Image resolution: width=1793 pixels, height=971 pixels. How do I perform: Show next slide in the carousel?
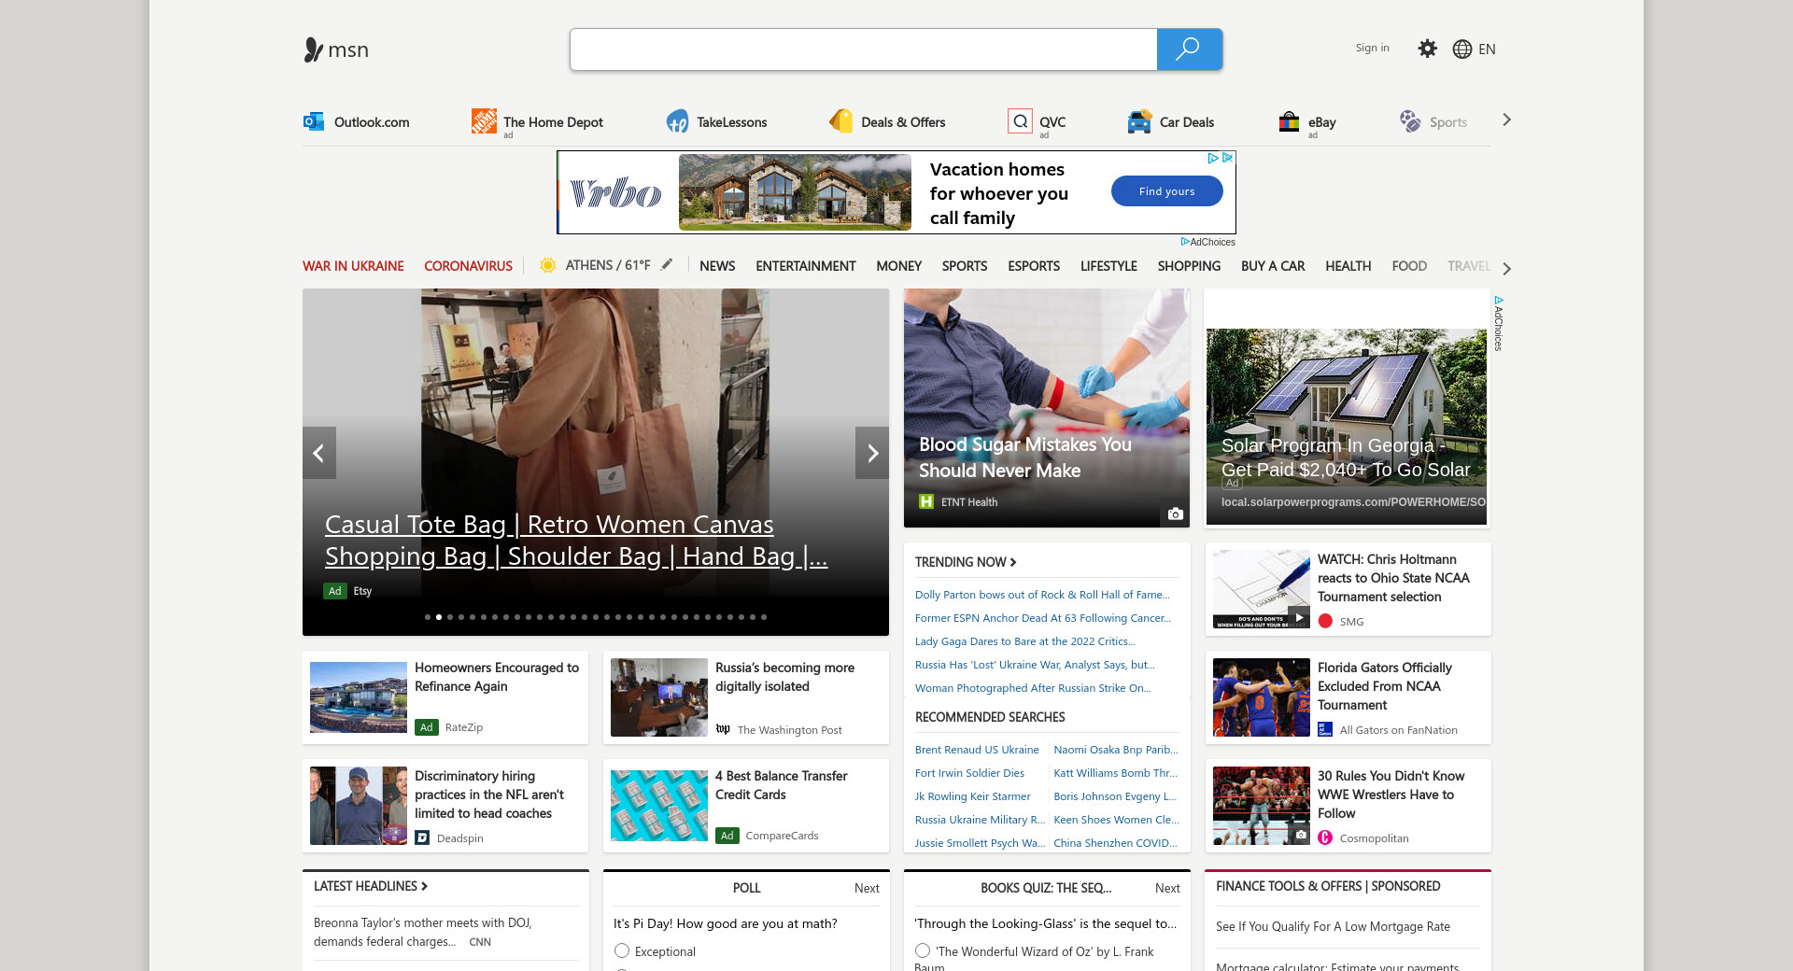[x=872, y=453]
